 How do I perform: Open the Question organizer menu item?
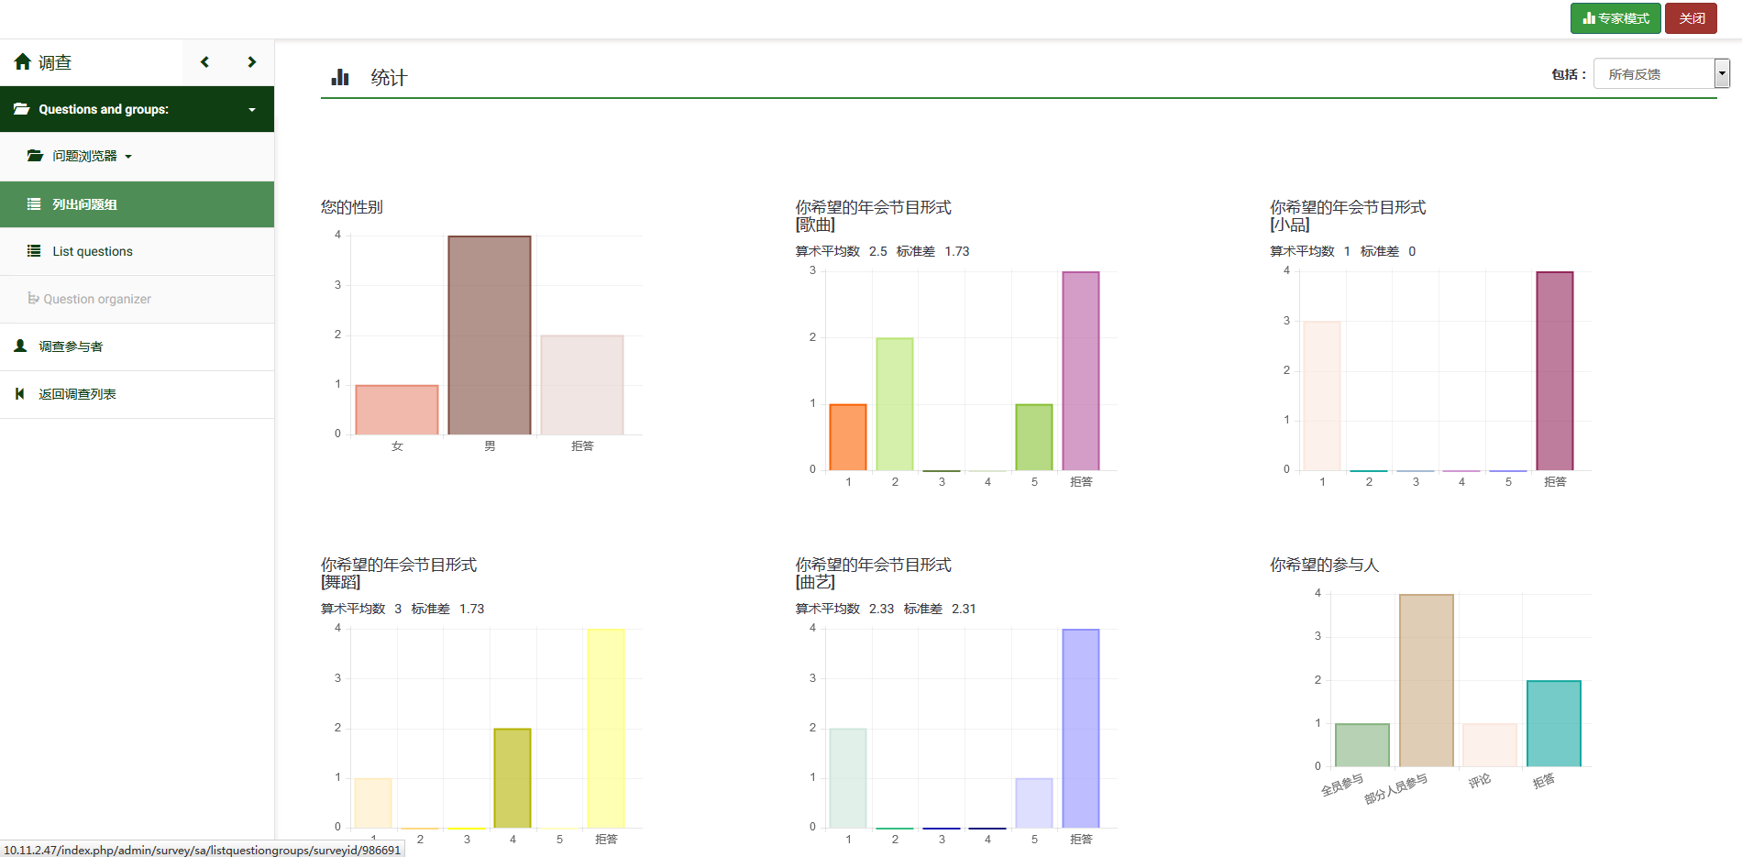point(96,299)
